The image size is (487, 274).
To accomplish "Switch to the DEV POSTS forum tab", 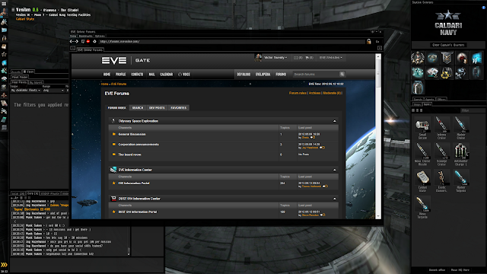I will click(157, 108).
